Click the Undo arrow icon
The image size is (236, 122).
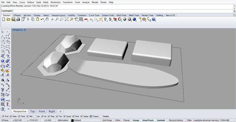[42, 19]
